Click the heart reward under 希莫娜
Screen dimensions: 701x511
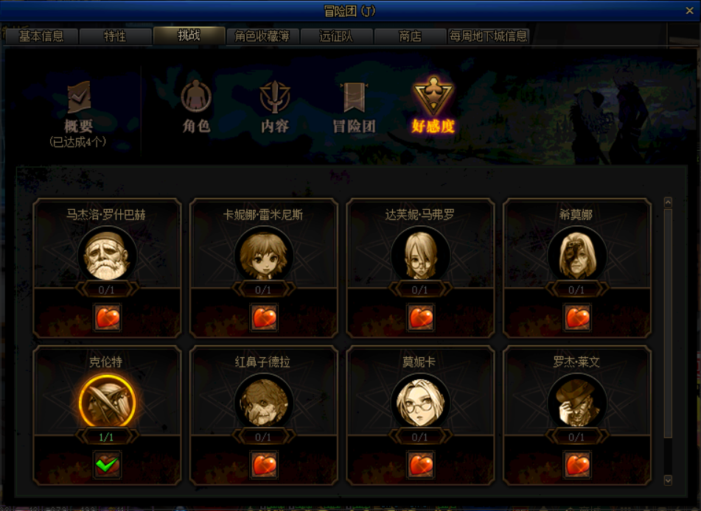577,317
